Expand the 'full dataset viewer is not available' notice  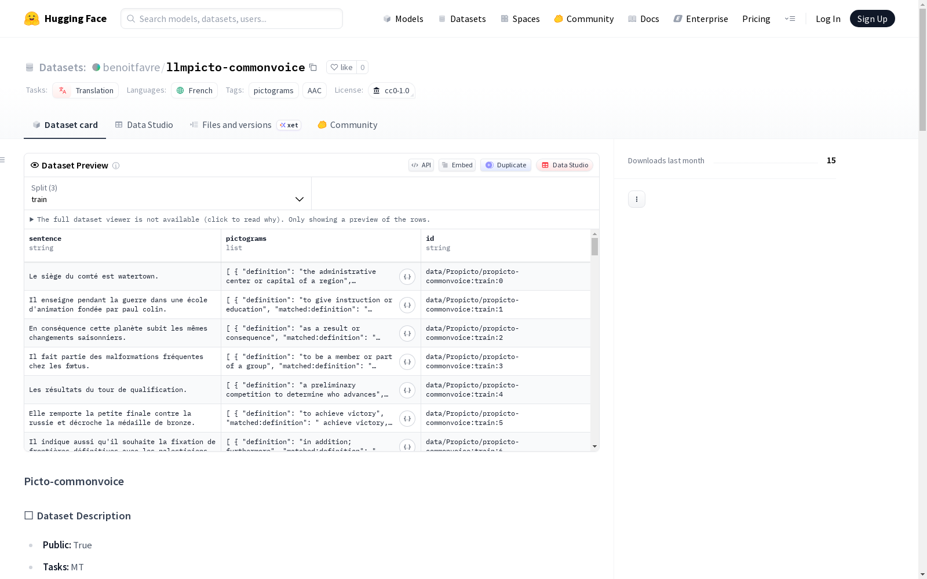click(x=230, y=219)
